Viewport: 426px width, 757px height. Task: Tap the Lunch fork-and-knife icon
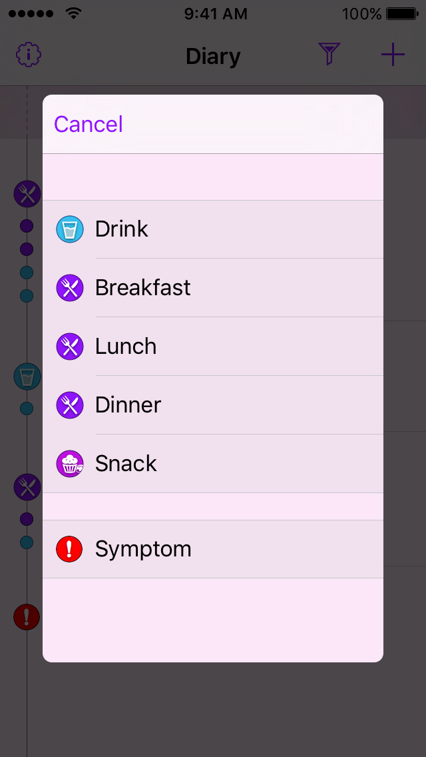click(x=70, y=347)
